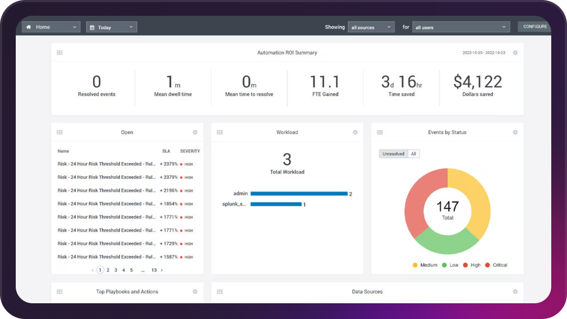Open the Today date range dropdown
567x319 pixels.
[x=111, y=27]
